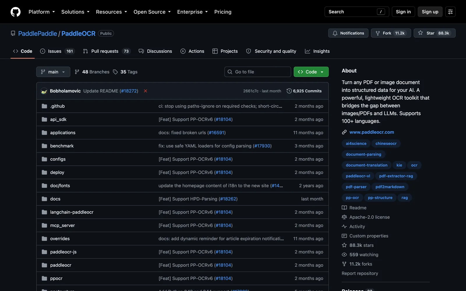Expand the Enterprise menu
Image resolution: width=466 pixels, height=291 pixels.
point(193,12)
